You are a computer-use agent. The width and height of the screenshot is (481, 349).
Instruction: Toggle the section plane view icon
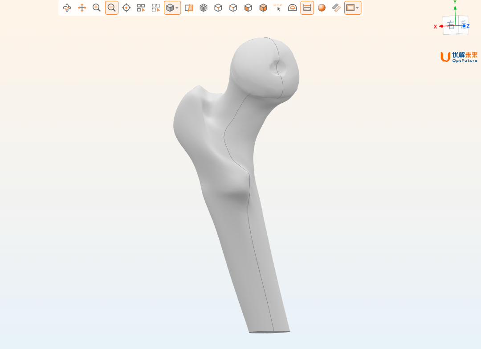point(189,8)
